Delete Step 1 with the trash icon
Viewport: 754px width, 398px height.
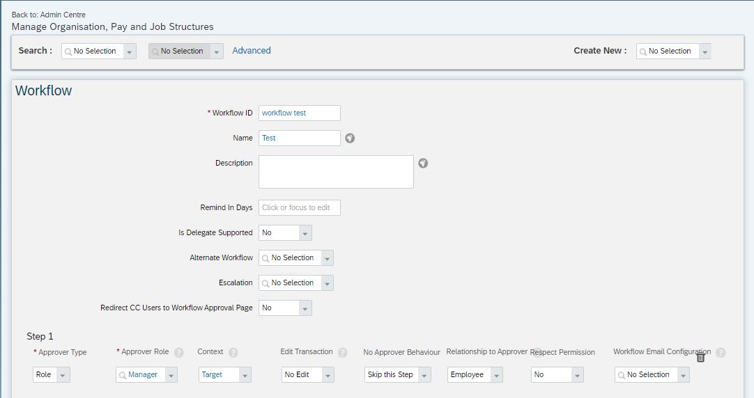[x=700, y=357]
